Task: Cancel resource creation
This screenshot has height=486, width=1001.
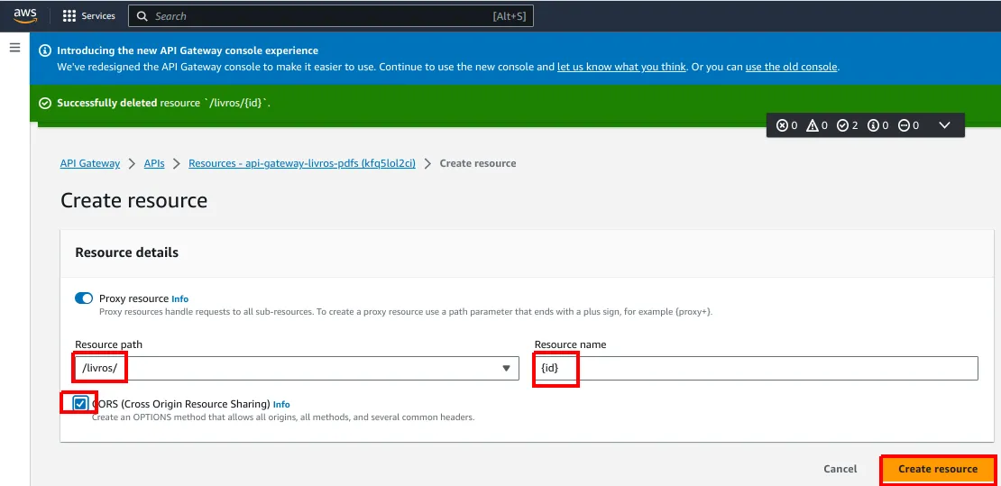Action: 840,469
